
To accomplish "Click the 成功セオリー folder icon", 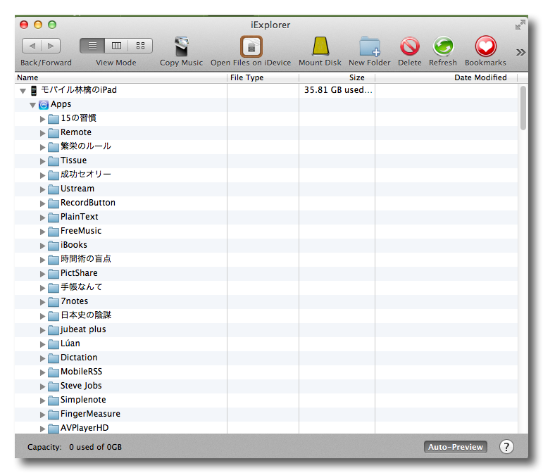I will [x=54, y=175].
